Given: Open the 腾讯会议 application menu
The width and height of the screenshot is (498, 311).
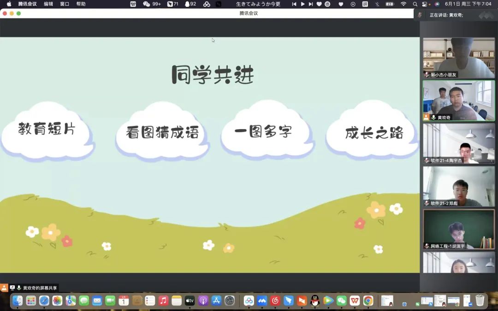Looking at the screenshot, I should pos(27,4).
